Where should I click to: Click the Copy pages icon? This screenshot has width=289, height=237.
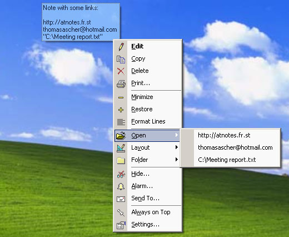click(x=121, y=60)
